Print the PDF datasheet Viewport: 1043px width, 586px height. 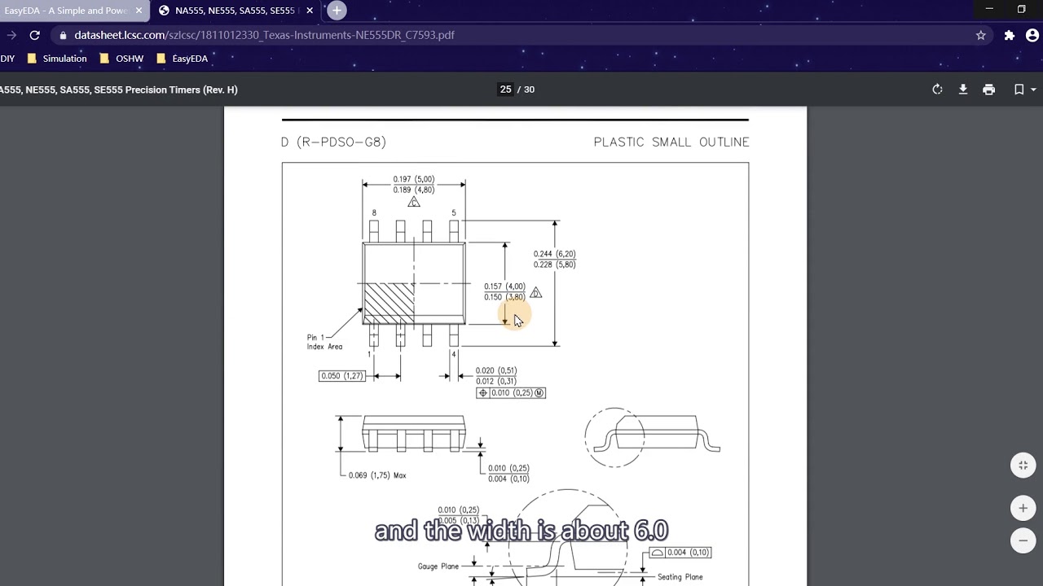(989, 90)
